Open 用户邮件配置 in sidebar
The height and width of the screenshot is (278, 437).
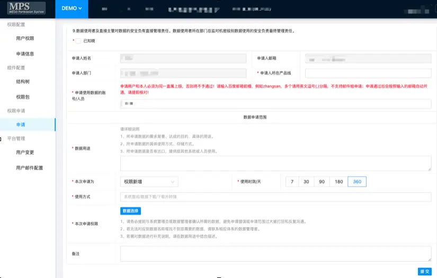click(30, 168)
